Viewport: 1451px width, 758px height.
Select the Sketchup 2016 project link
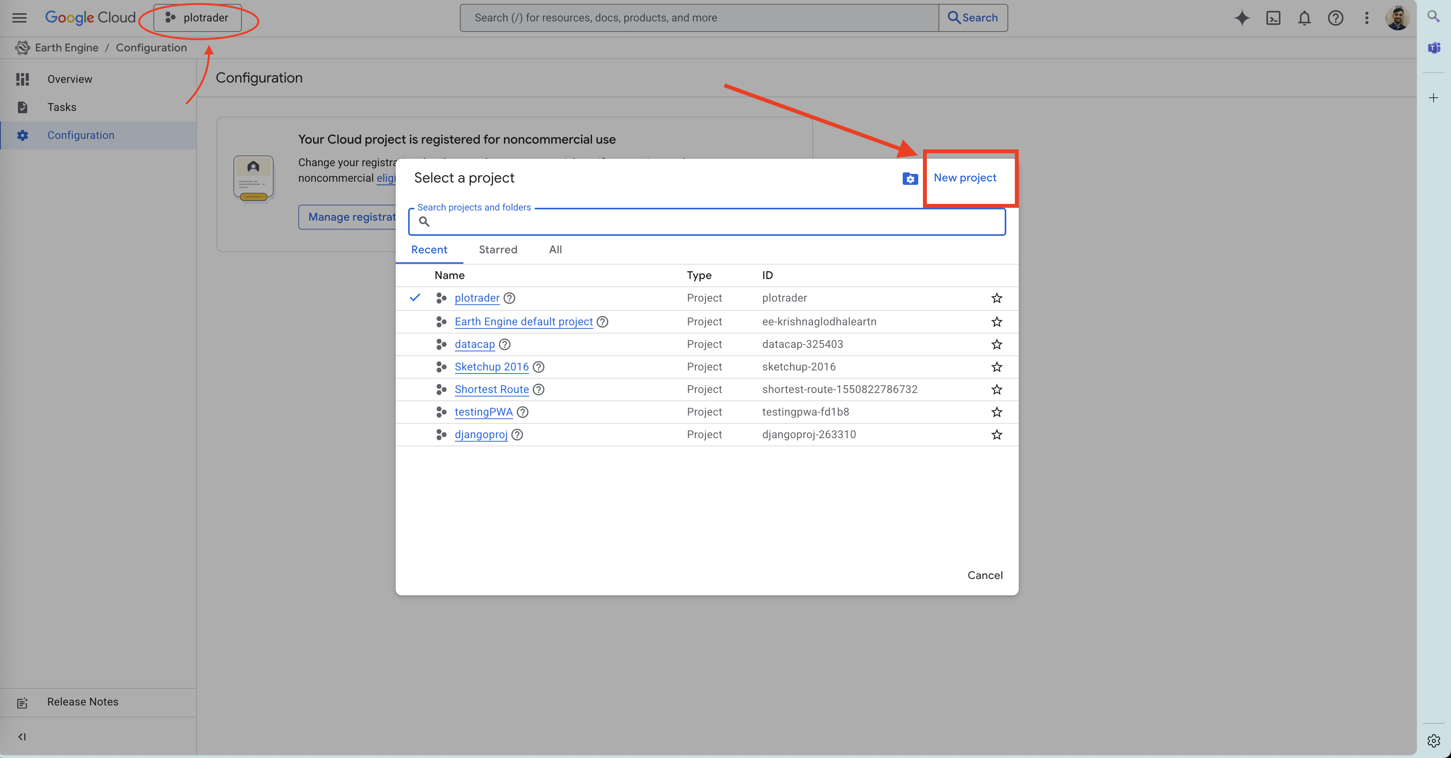[491, 367]
